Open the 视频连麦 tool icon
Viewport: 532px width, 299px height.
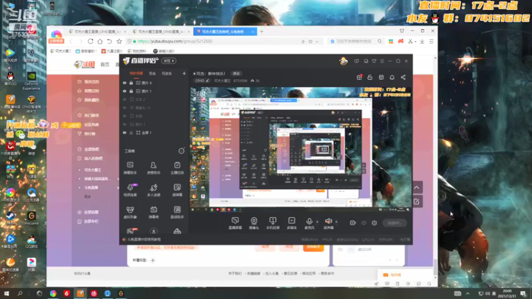(130, 190)
